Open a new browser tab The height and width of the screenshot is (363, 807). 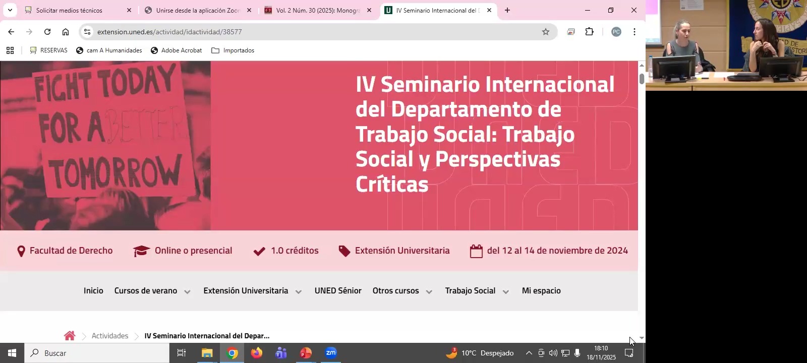(x=507, y=10)
